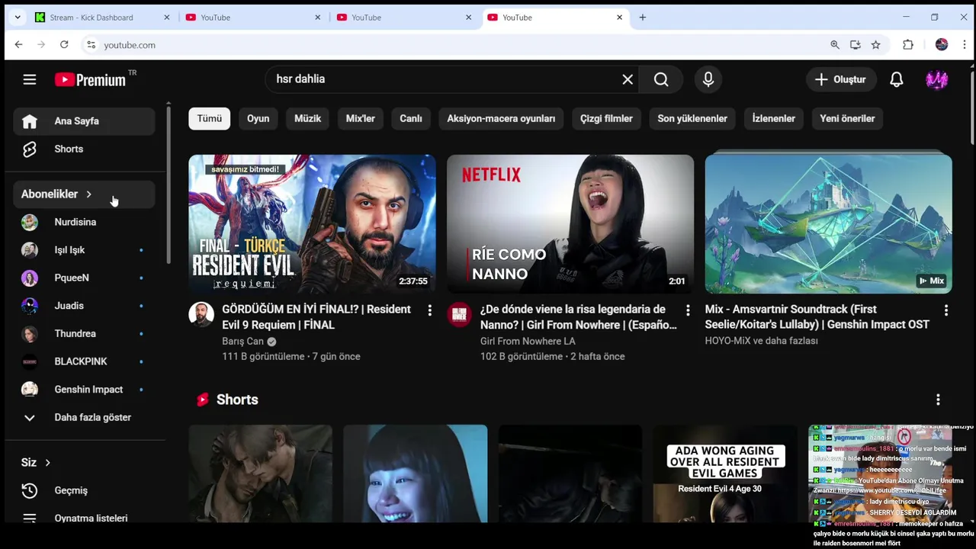Screen dimensions: 976x549
Task: Open options for Resident Evil video
Action: pyautogui.click(x=429, y=310)
